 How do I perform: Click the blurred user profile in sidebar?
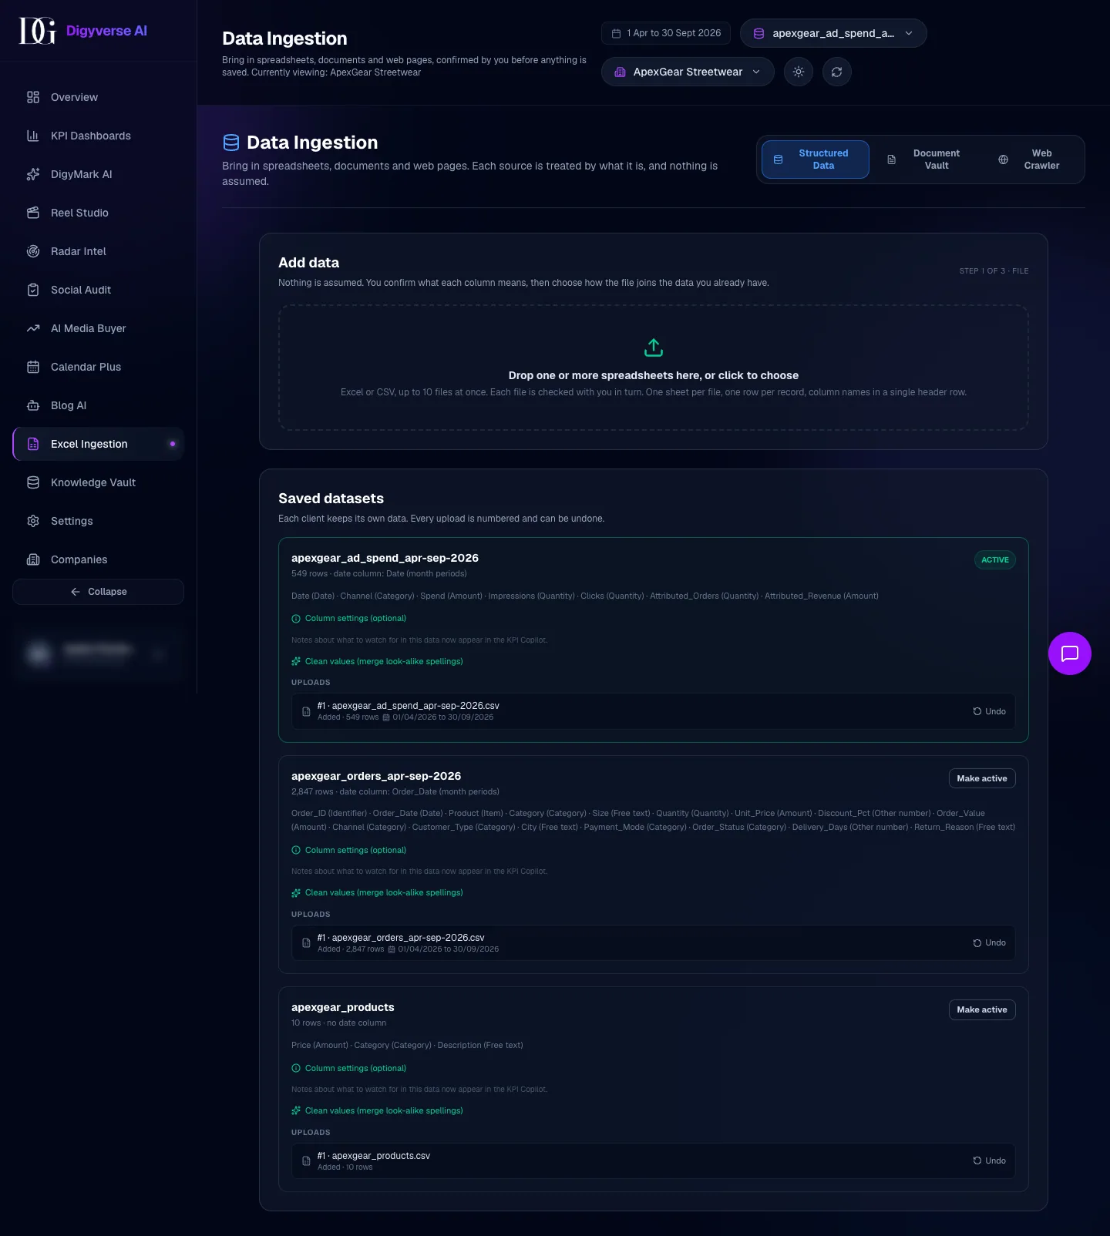point(98,653)
